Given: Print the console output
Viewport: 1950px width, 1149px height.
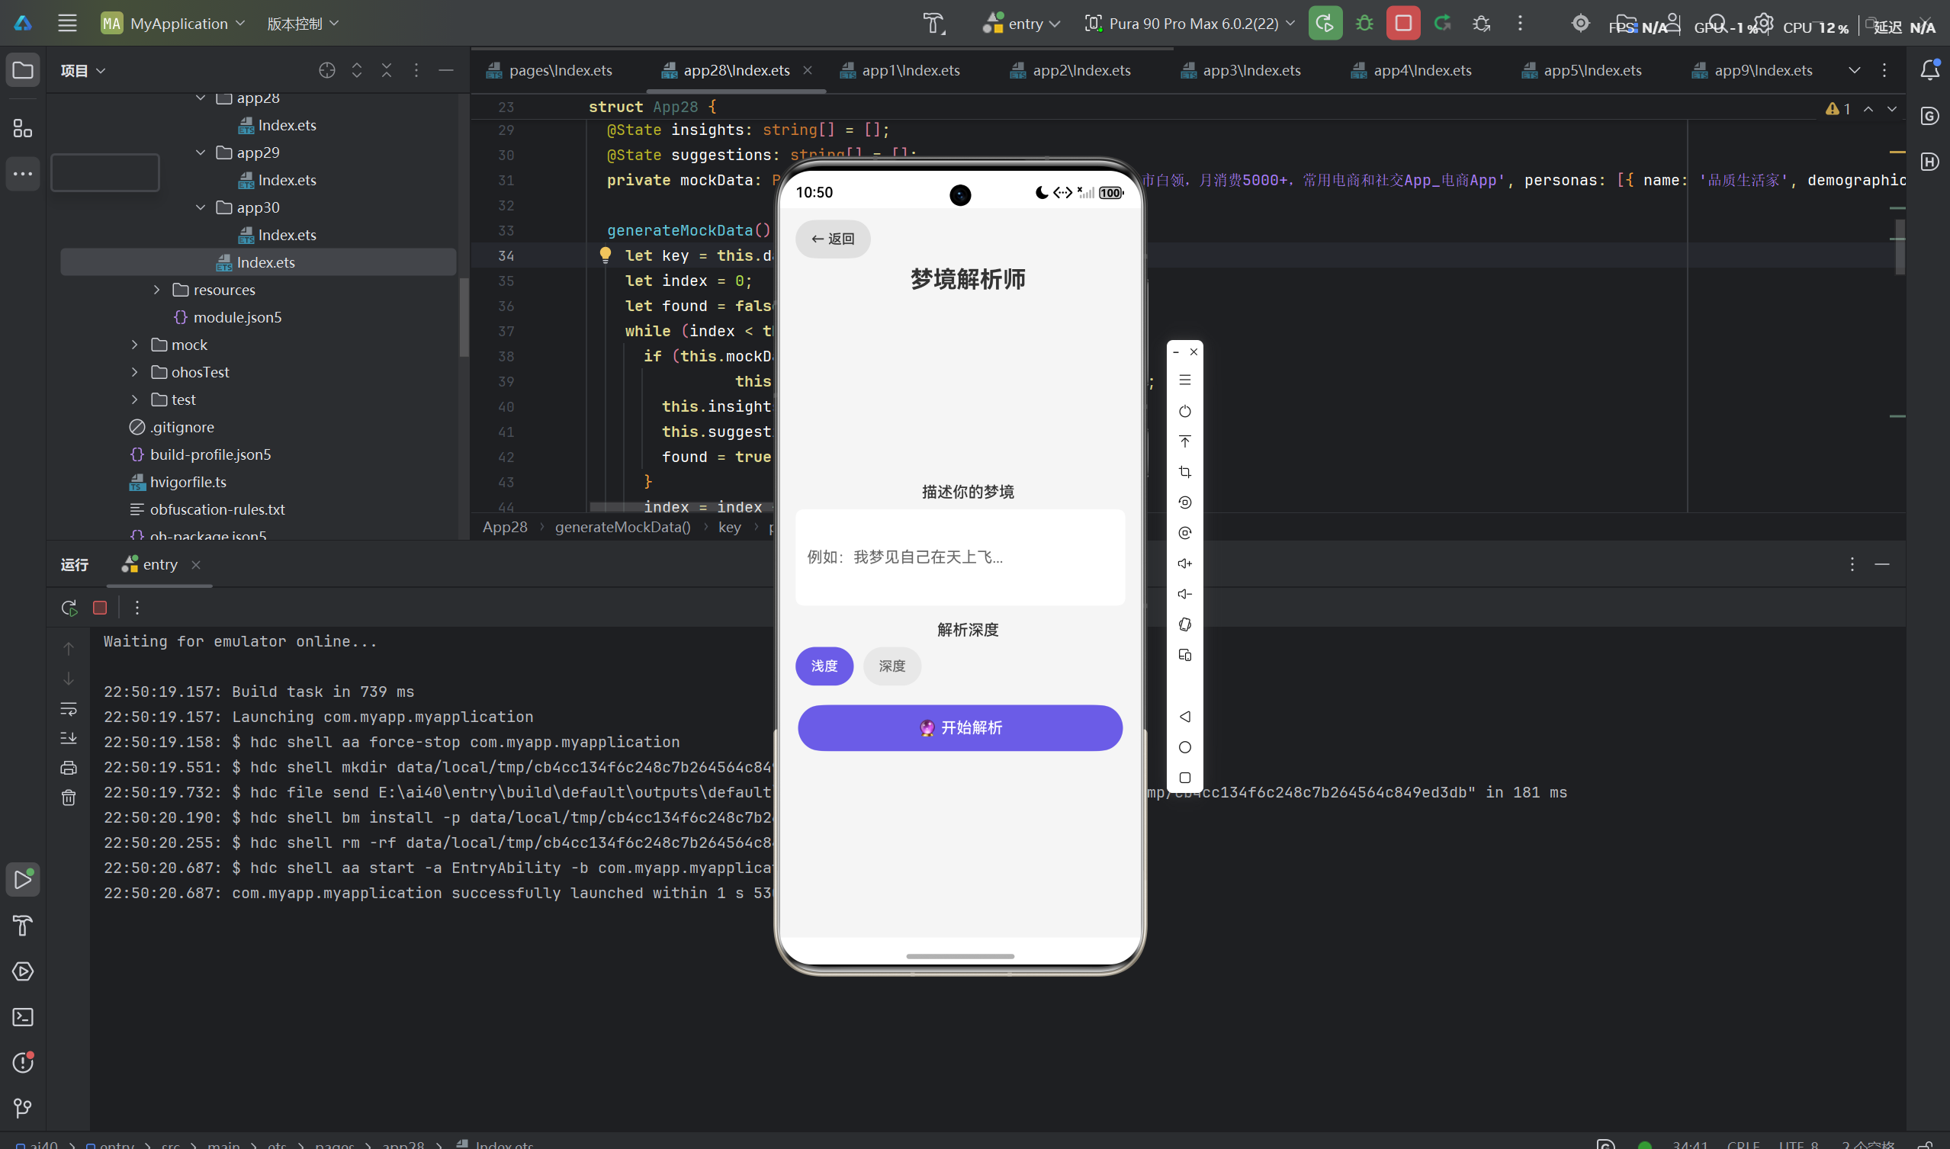Looking at the screenshot, I should (68, 767).
